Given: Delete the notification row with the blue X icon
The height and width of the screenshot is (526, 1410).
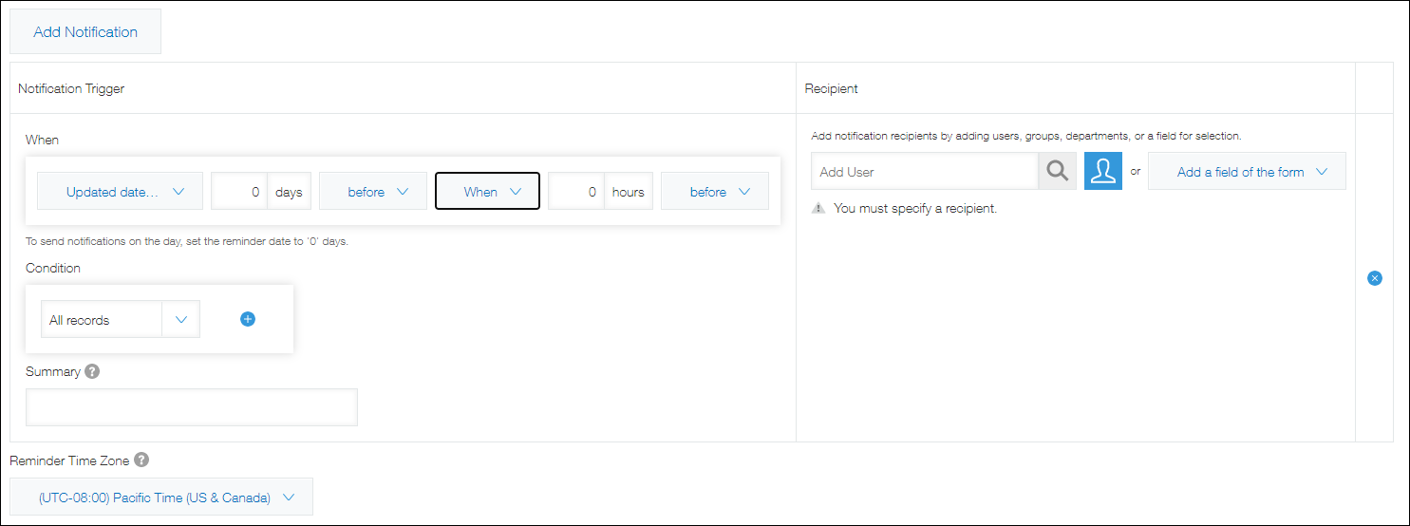Looking at the screenshot, I should coord(1374,278).
